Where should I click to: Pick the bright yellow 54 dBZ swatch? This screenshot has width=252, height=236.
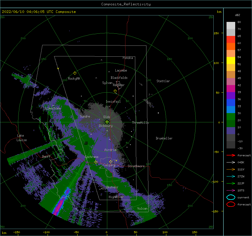pos(231,61)
